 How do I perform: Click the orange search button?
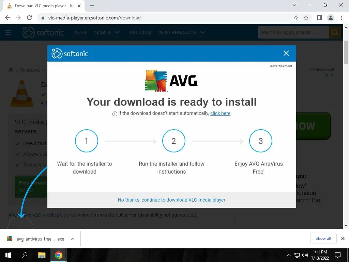[335, 32]
